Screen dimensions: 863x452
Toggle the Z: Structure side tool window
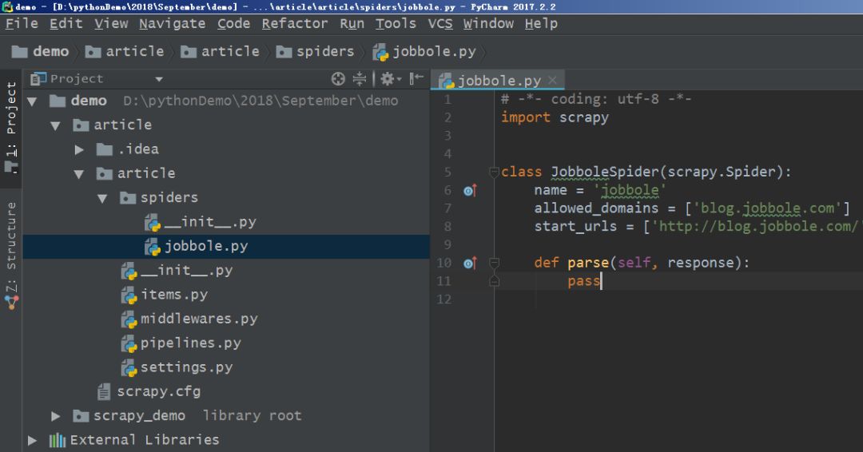(11, 256)
